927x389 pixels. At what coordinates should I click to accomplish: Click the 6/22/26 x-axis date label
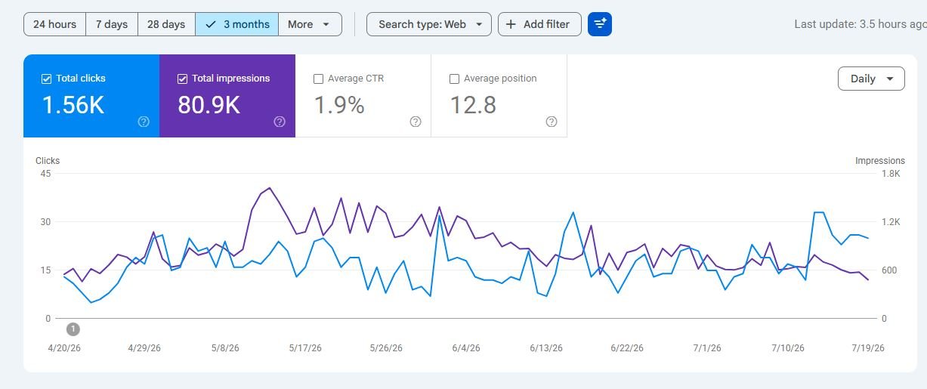627,348
